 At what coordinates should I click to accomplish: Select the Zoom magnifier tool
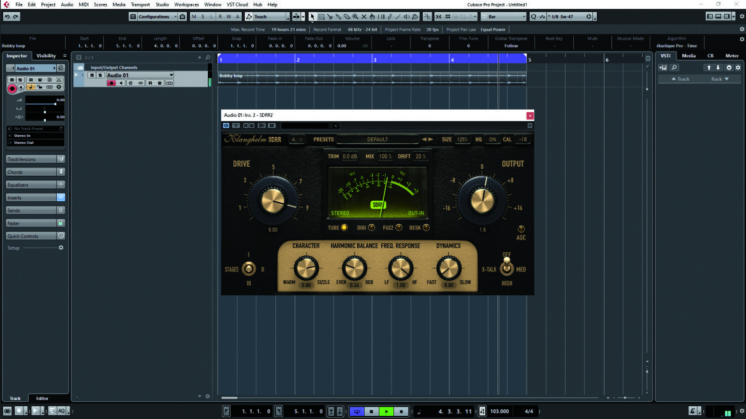point(355,17)
